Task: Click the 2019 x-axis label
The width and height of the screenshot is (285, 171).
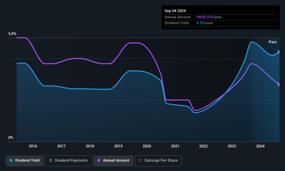Action: (x=118, y=146)
